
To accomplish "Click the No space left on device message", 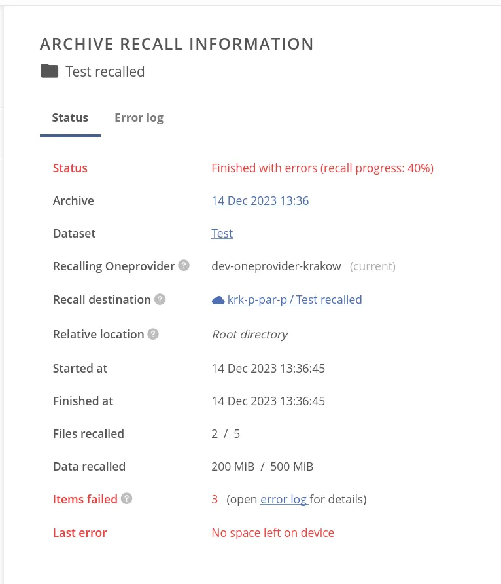I will point(273,532).
